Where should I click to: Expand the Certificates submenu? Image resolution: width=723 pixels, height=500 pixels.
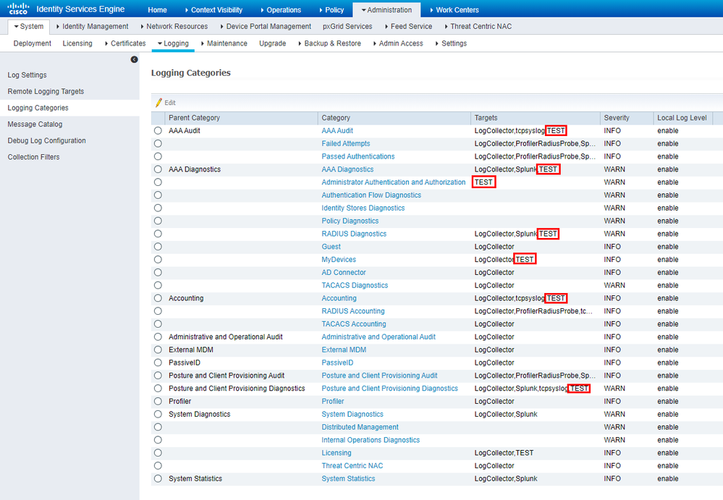pyautogui.click(x=125, y=43)
